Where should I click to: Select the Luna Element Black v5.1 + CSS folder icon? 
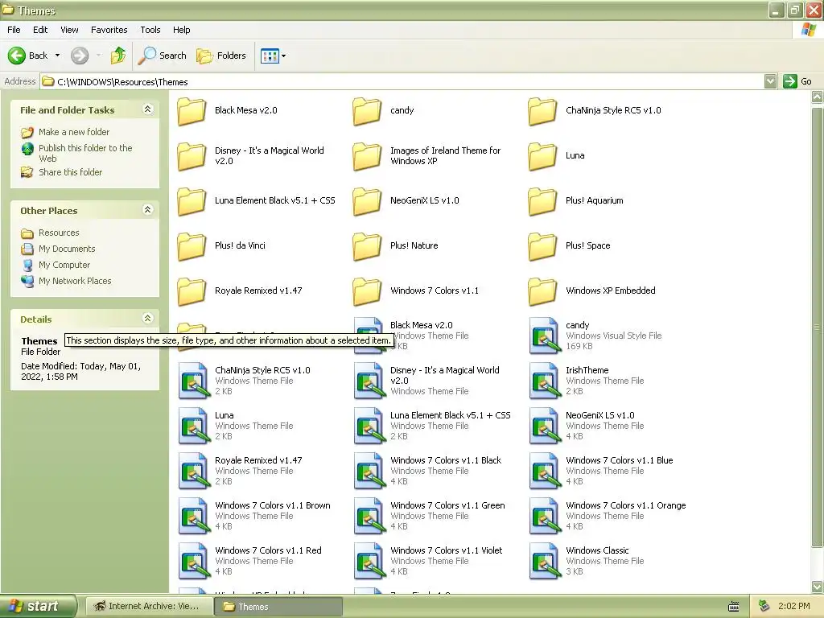click(x=192, y=202)
